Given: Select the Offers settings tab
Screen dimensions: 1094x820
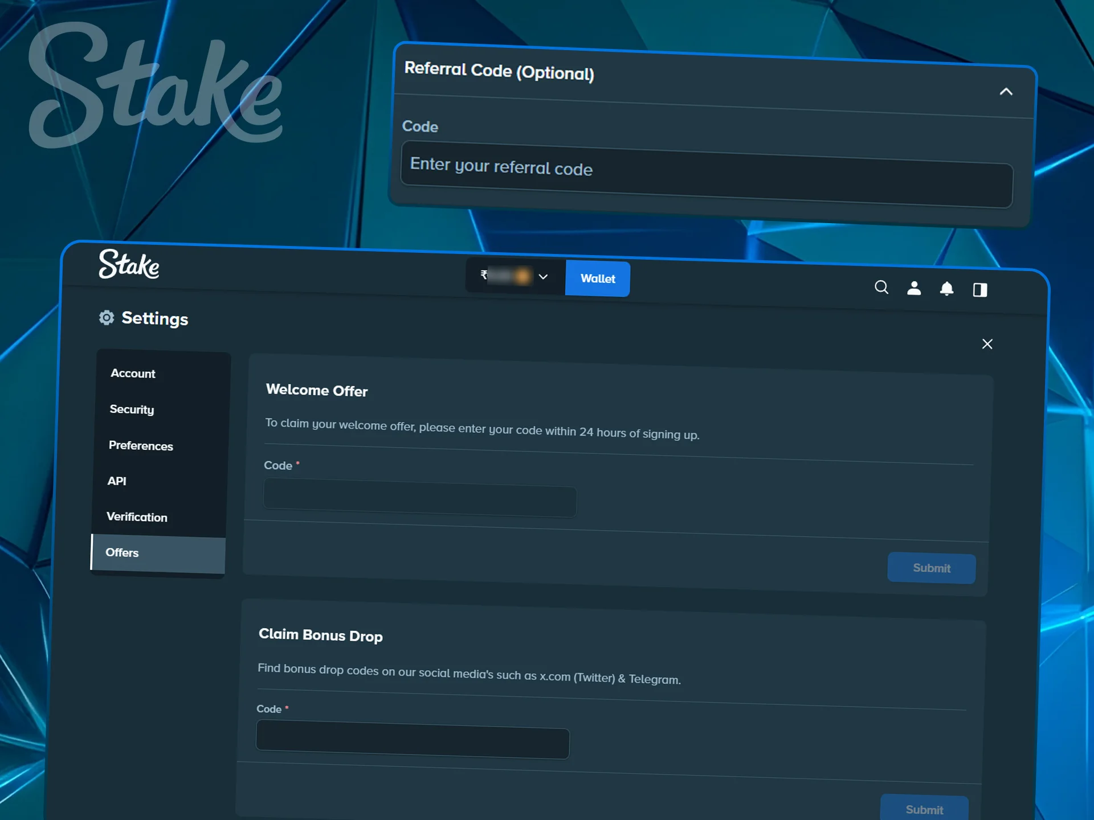Looking at the screenshot, I should tap(158, 553).
